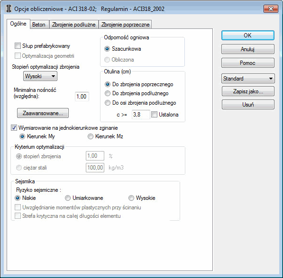Enable Słup prefabrykowany checkbox
283x278 pixels.
[x=18, y=46]
